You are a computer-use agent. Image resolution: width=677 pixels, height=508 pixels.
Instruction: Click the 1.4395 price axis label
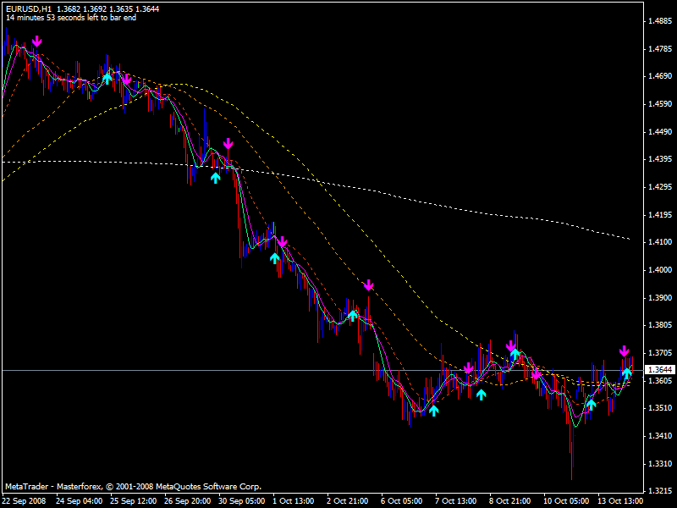point(660,159)
